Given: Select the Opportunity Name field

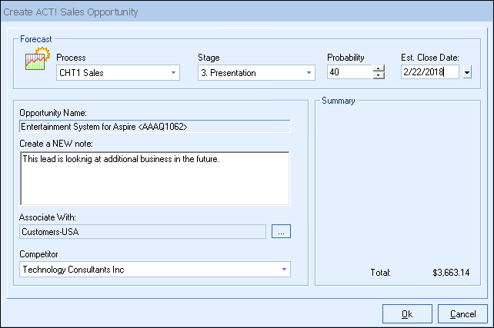Looking at the screenshot, I should [154, 127].
